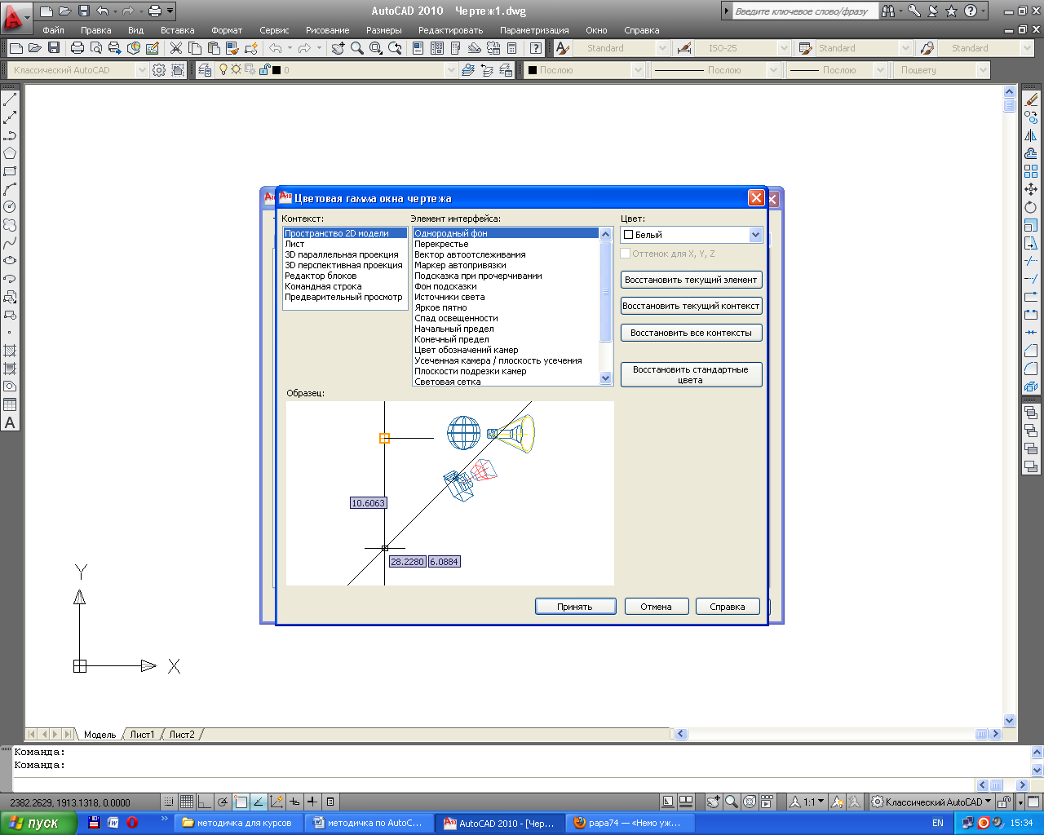Open the 'Белый' color dropdown
This screenshot has width=1044, height=835.
click(x=755, y=235)
